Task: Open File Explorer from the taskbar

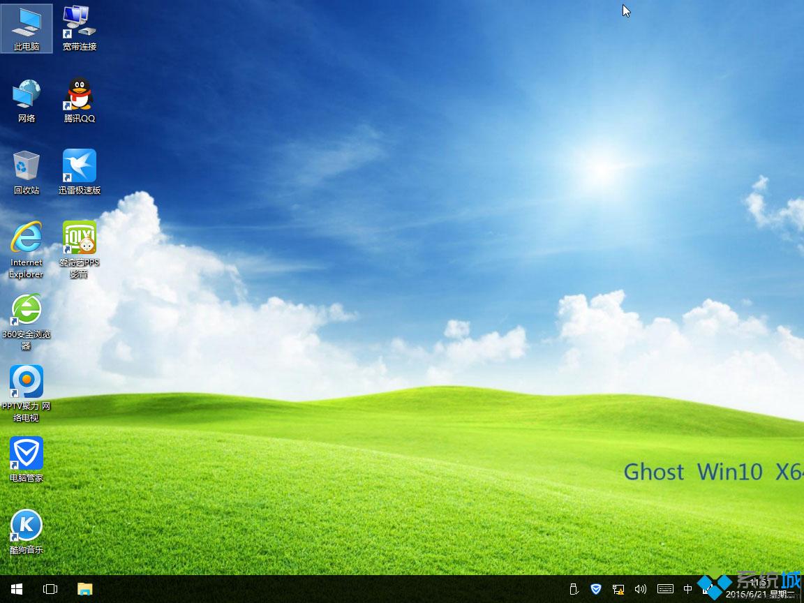Action: click(x=84, y=590)
